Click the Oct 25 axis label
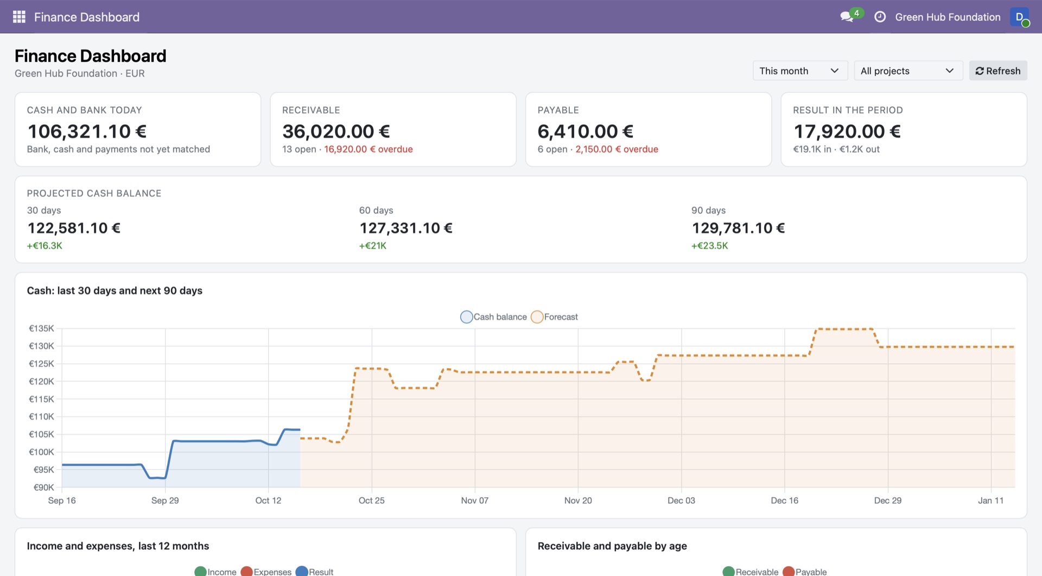Screen dimensions: 1042x576 click(372, 501)
